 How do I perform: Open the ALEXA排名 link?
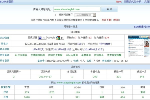pyautogui.click(x=21, y=55)
